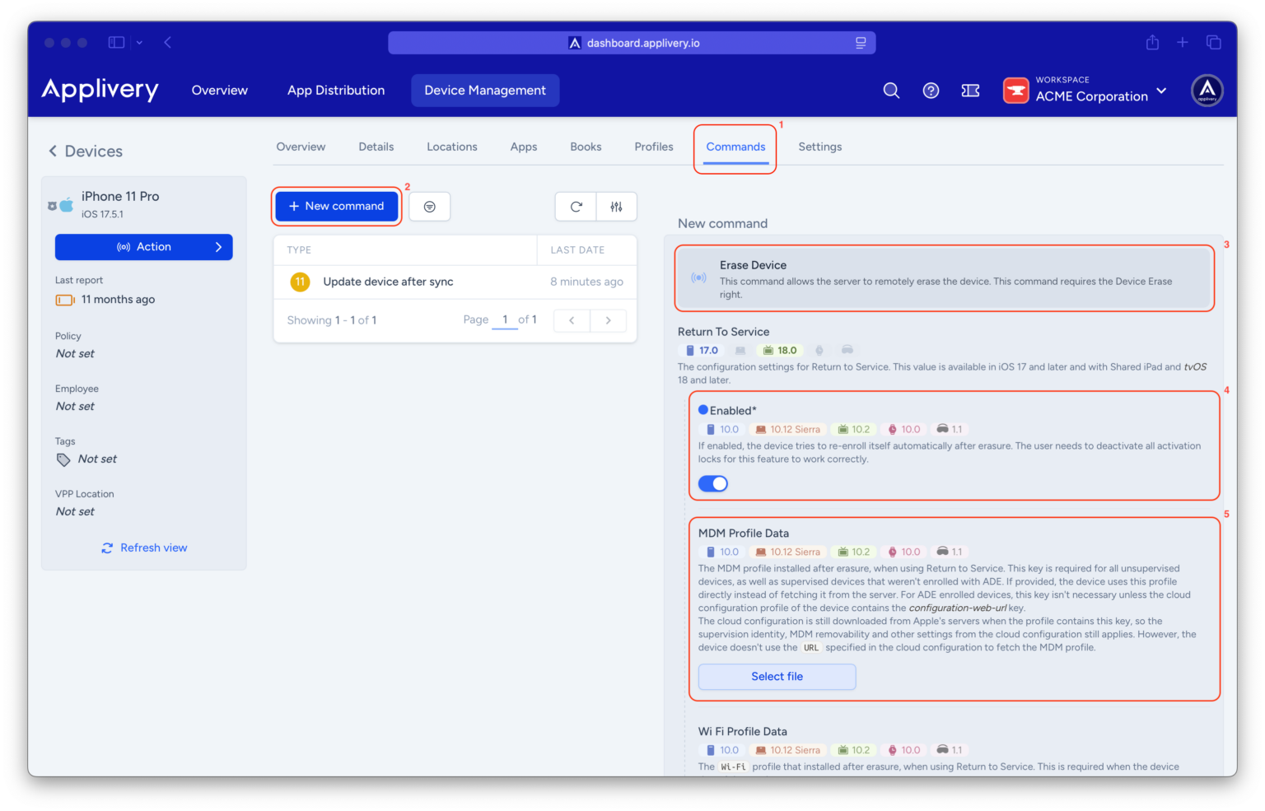Refresh the commands list with the reload icon
This screenshot has width=1265, height=811.
coord(575,207)
